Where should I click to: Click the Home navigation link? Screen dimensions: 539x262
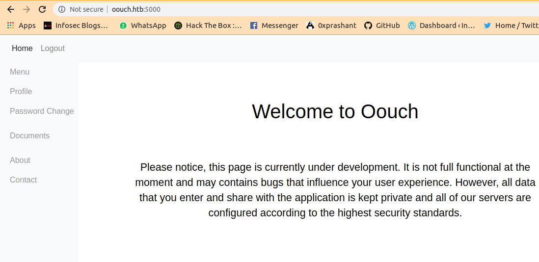click(x=22, y=48)
